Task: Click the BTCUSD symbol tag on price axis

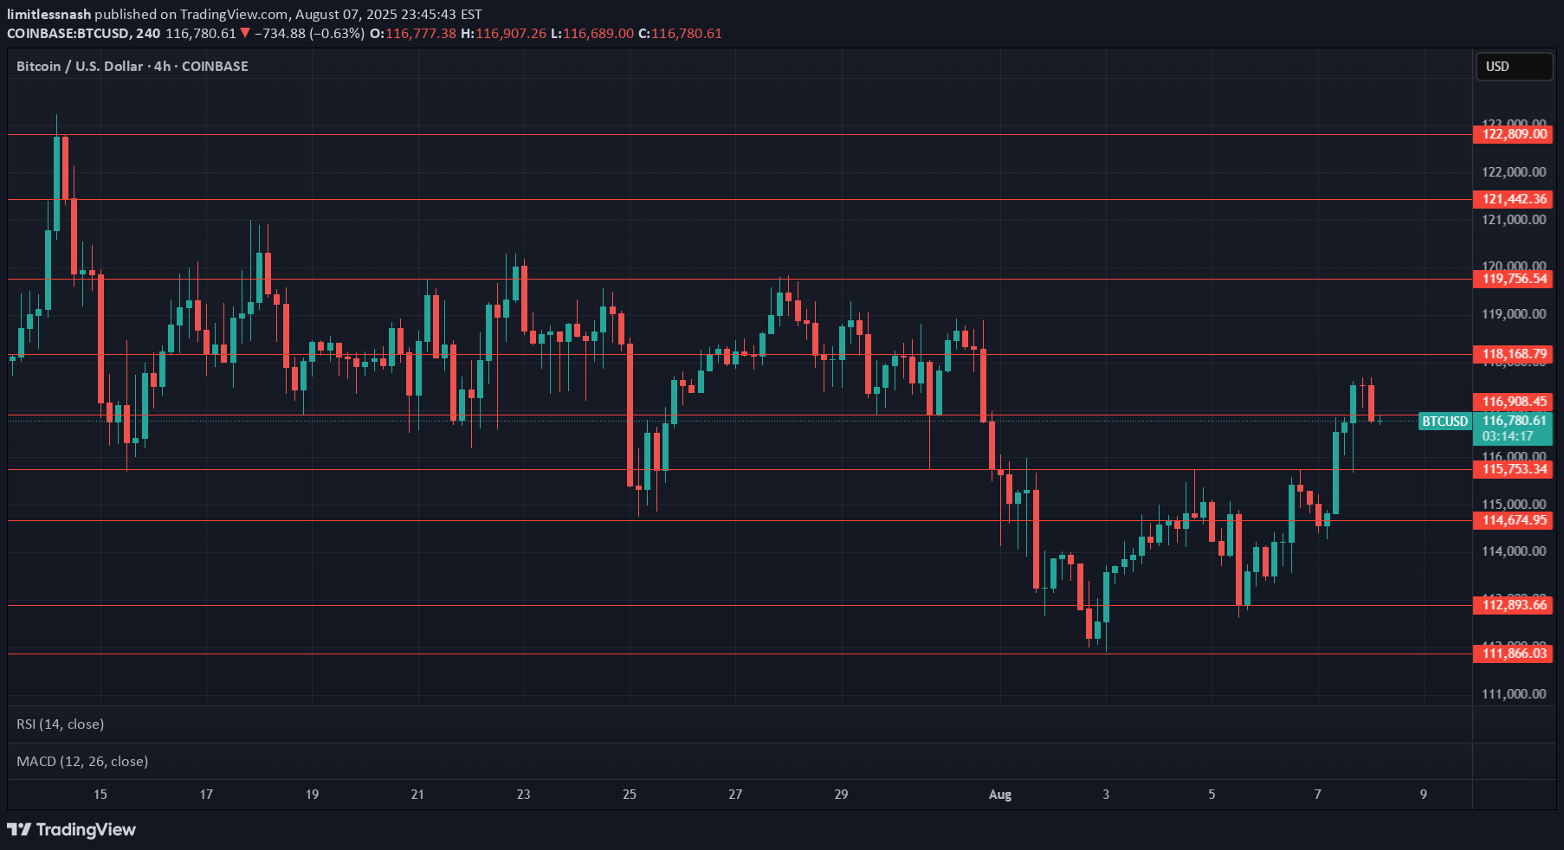Action: tap(1445, 422)
